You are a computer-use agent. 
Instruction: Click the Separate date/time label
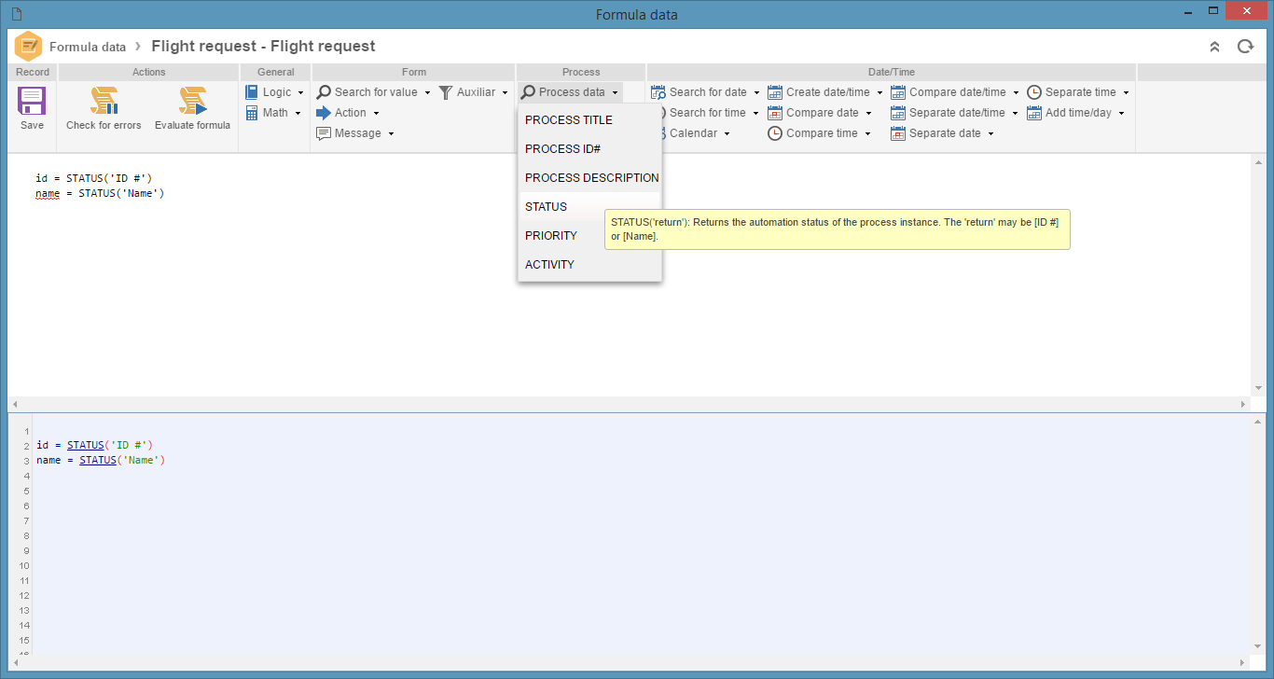[957, 113]
